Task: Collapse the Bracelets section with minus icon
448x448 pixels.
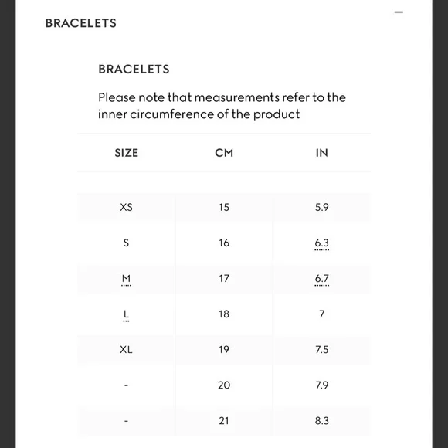Action: 399,12
